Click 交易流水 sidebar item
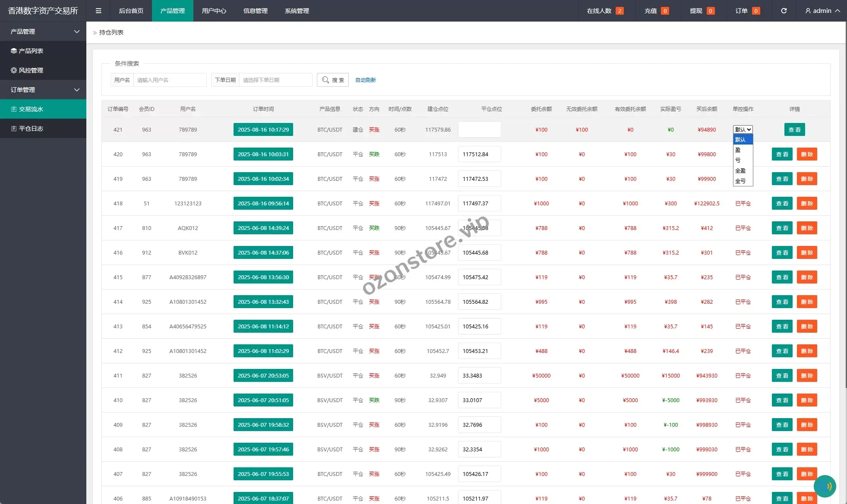Image resolution: width=847 pixels, height=504 pixels. tap(31, 109)
